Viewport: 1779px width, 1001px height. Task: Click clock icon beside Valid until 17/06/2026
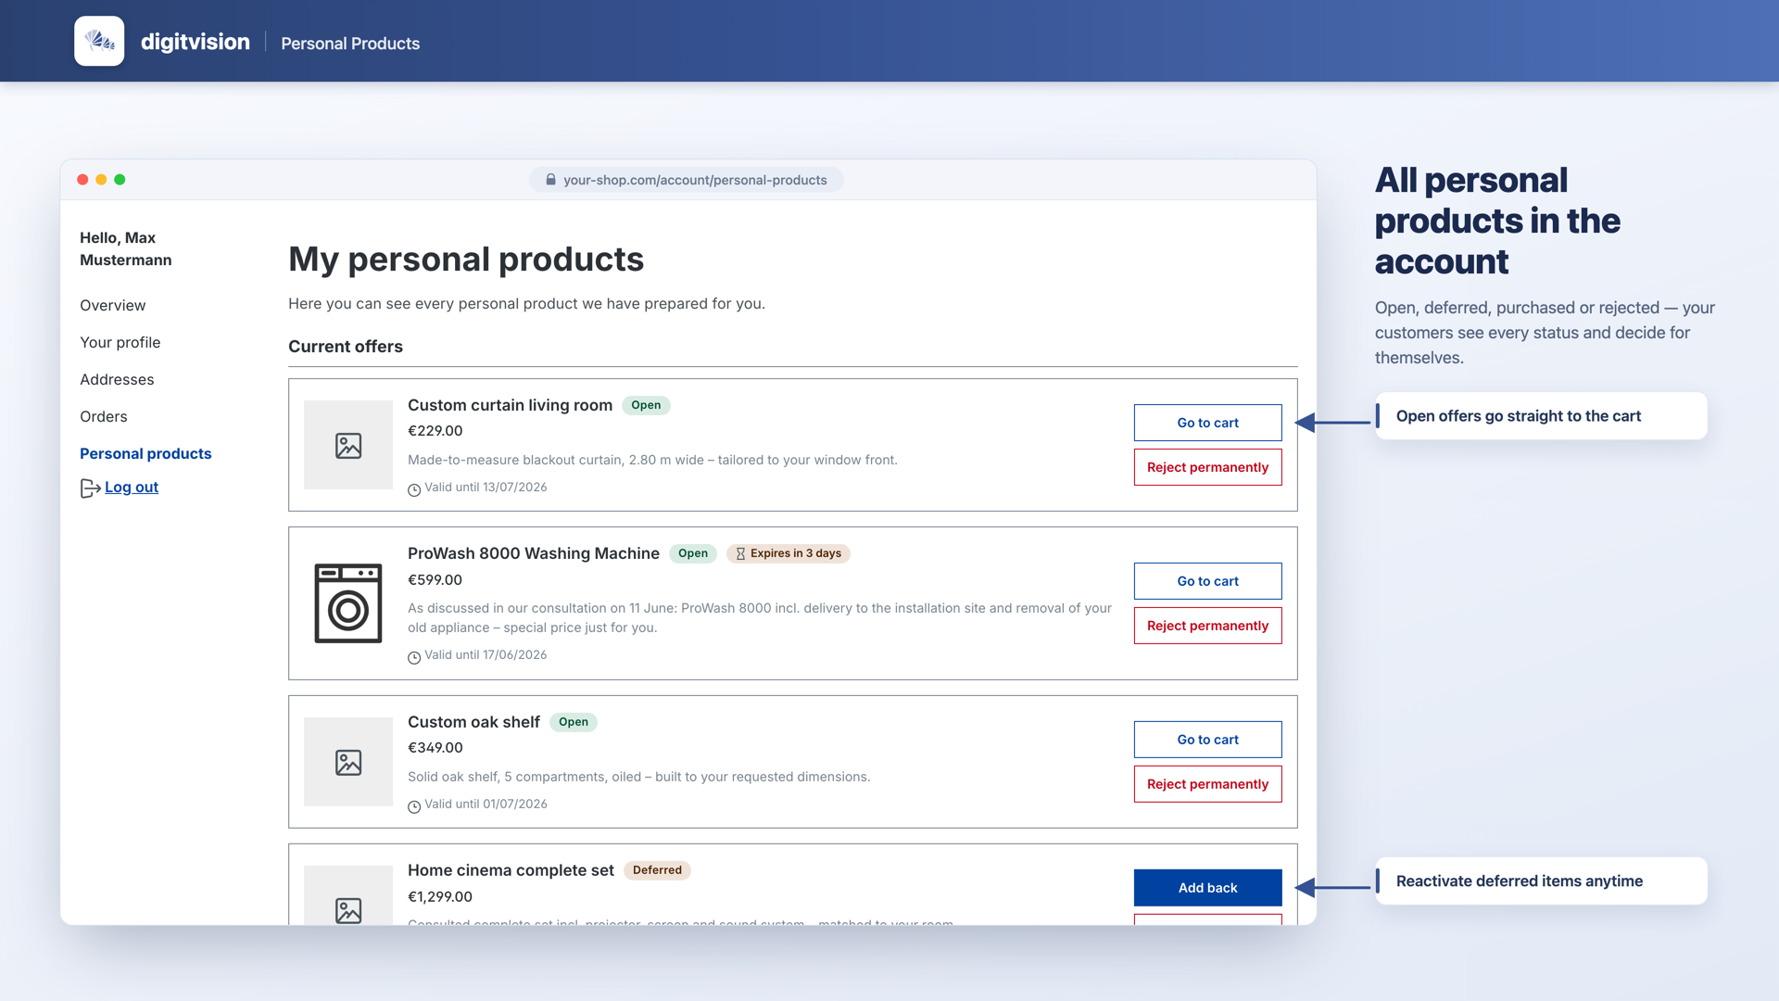pos(414,657)
